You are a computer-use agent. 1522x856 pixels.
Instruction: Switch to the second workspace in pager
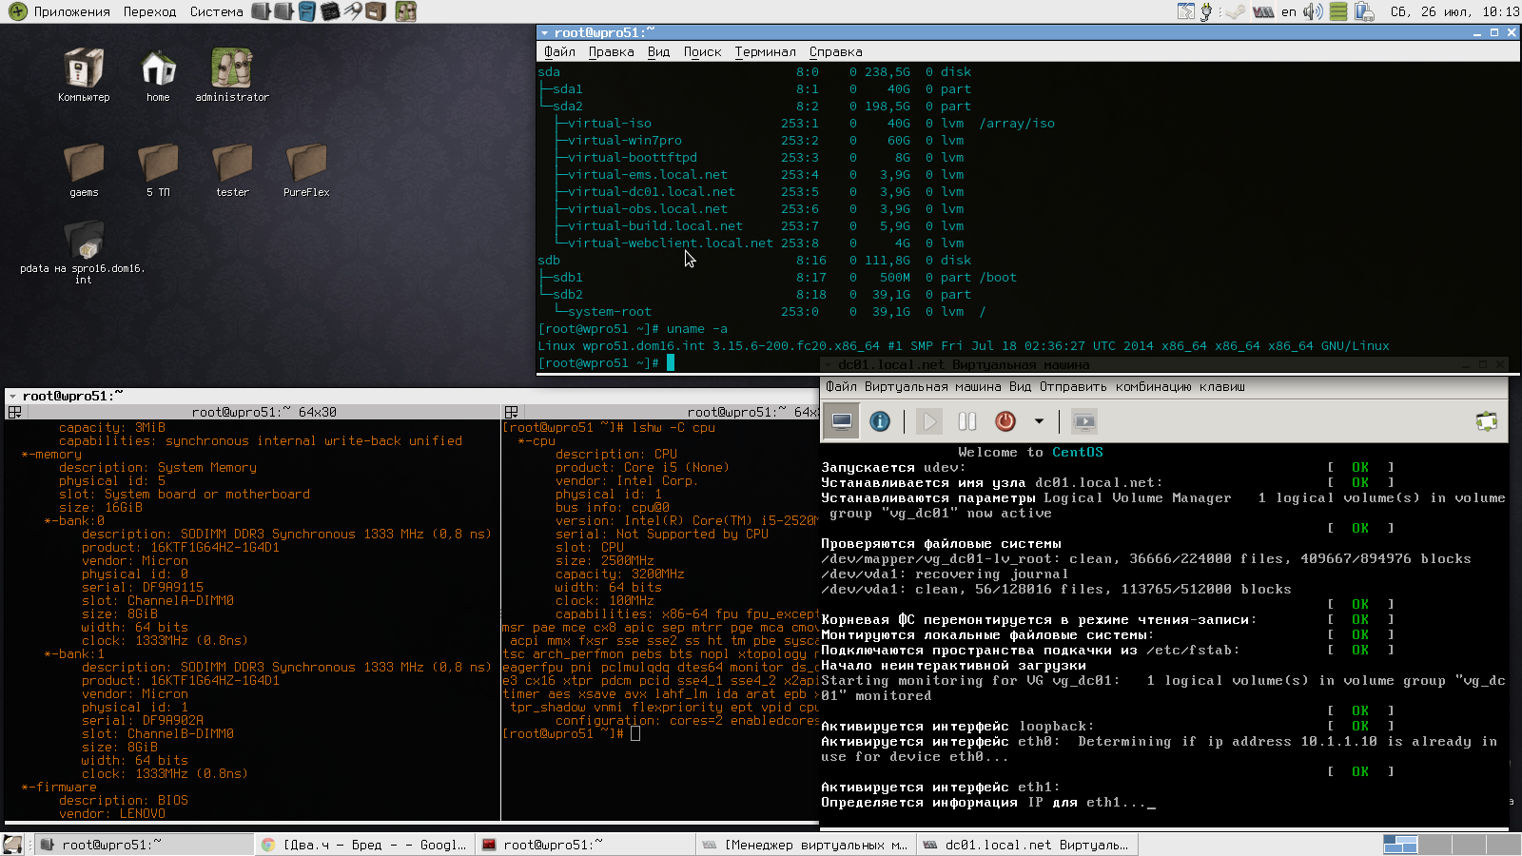(1434, 845)
